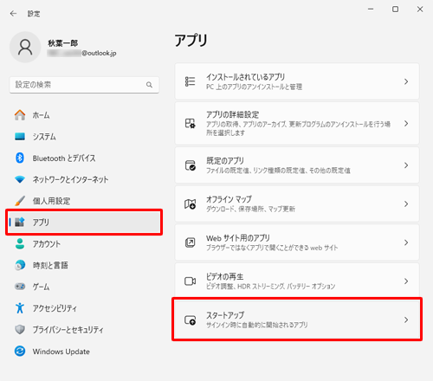
Task: Click アプリの詳細設定 title text
Action: (232, 114)
